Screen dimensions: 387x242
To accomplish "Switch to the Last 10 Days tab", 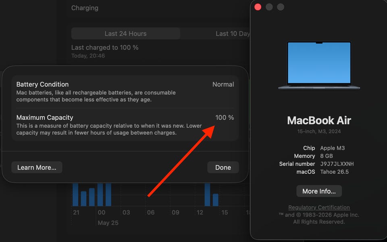I will pos(233,33).
